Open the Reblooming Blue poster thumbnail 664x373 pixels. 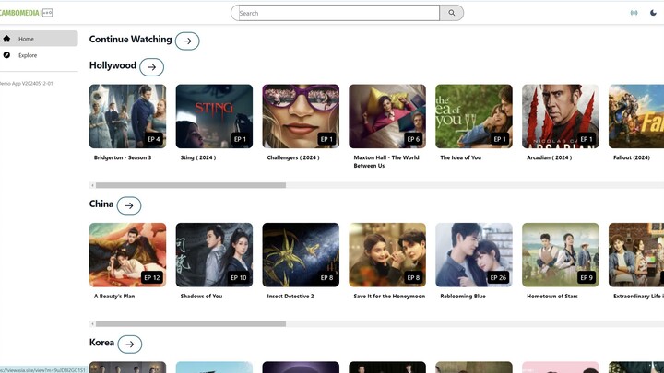coord(473,254)
